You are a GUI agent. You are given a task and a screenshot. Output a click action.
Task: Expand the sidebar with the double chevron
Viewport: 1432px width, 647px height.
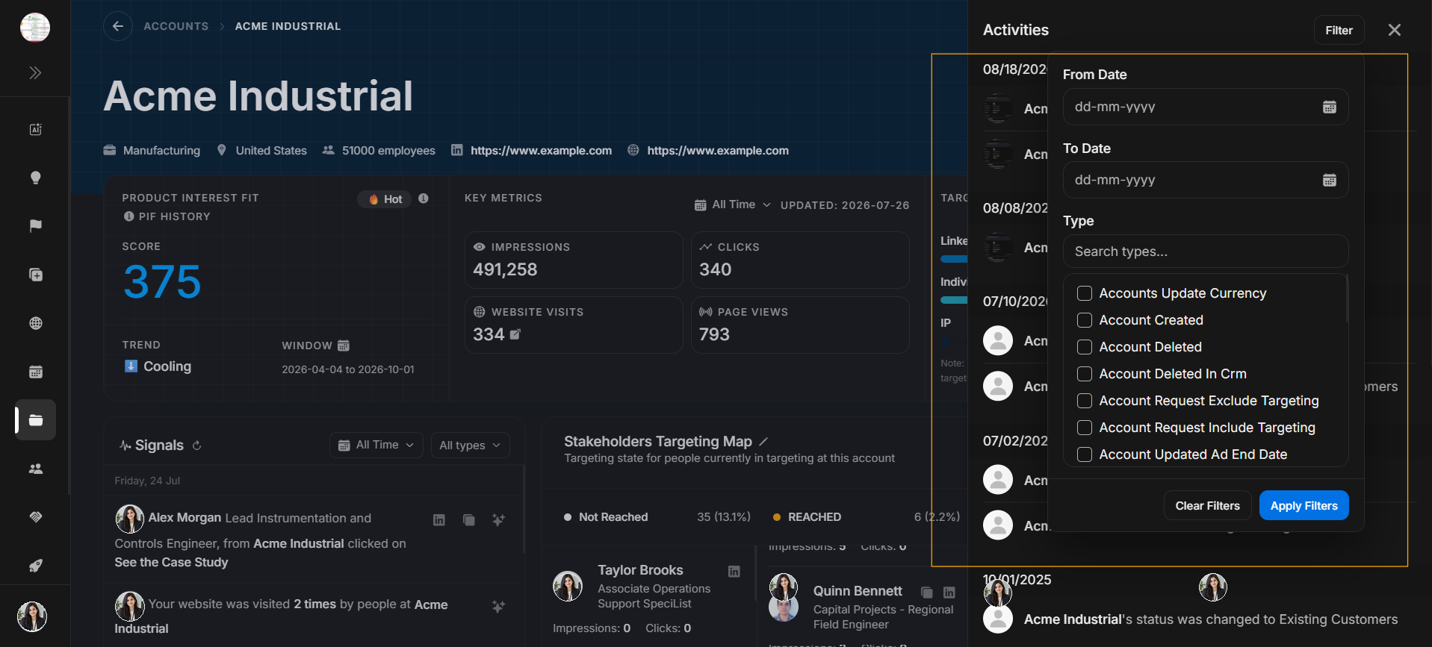[x=35, y=72]
